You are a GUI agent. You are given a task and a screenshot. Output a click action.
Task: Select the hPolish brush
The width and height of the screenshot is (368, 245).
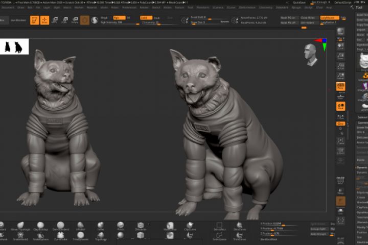81,227
